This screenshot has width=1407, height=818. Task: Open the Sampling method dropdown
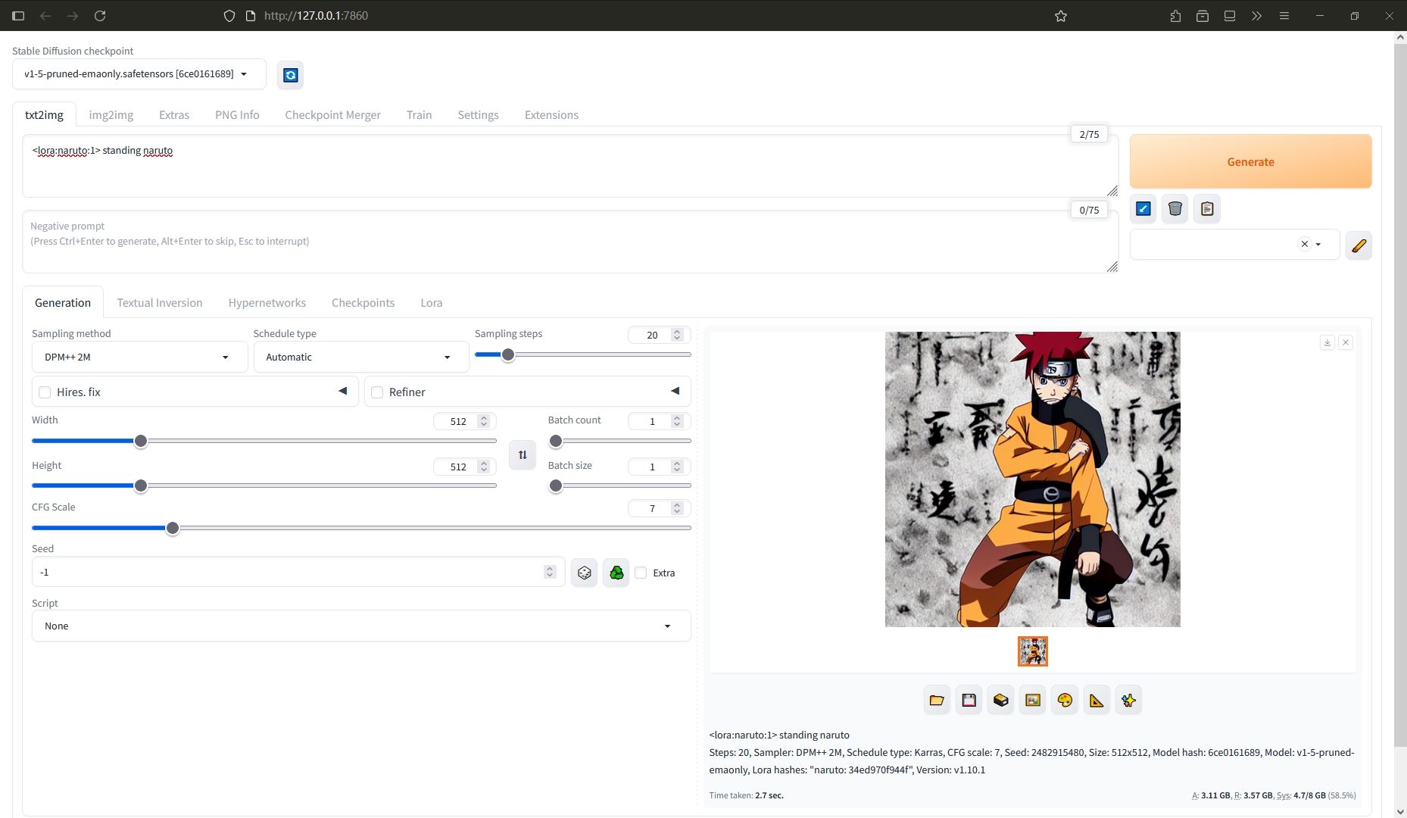[x=139, y=357]
